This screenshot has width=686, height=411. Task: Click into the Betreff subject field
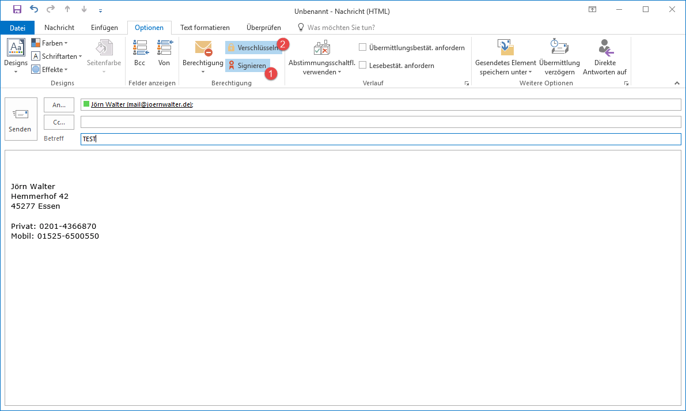pyautogui.click(x=380, y=139)
